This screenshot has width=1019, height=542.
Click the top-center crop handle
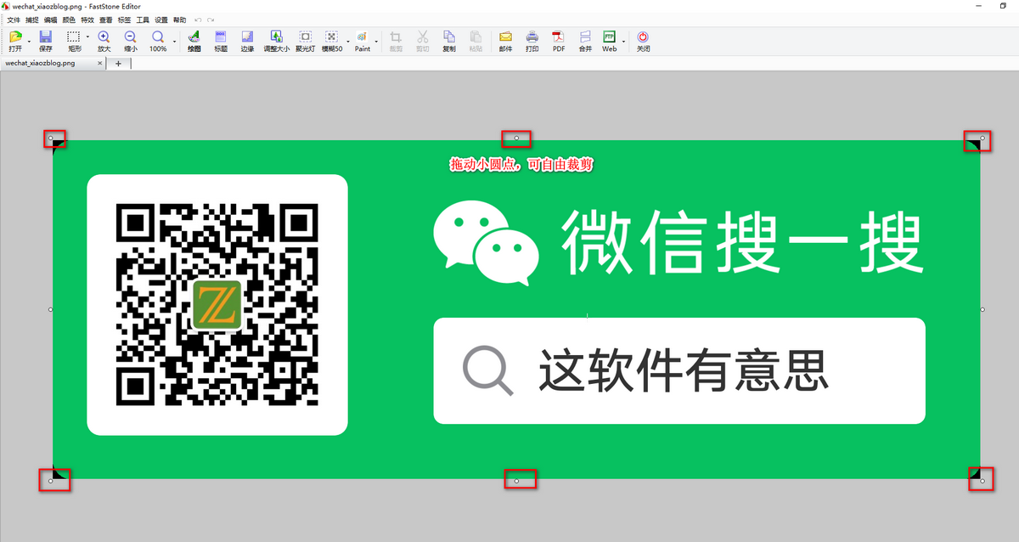(x=516, y=138)
